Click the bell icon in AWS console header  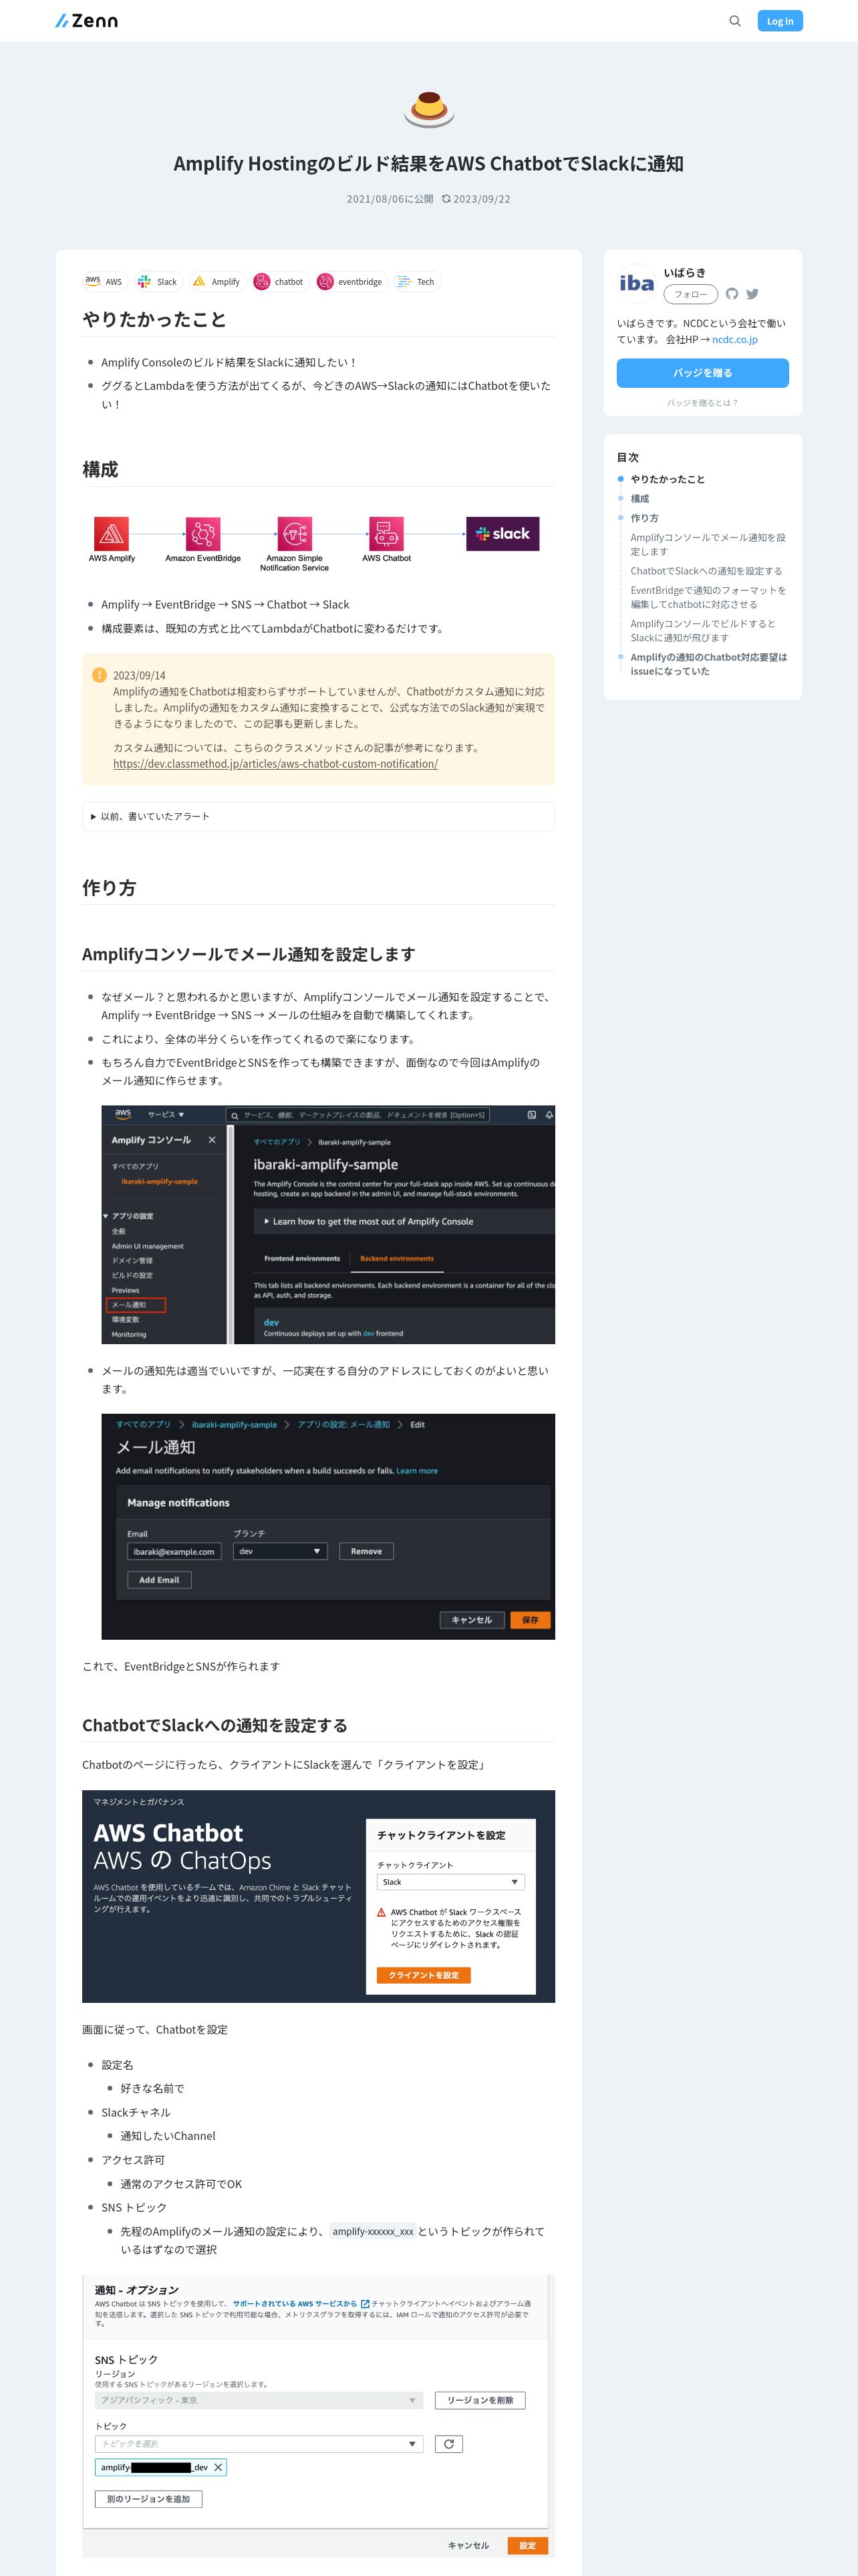549,1115
